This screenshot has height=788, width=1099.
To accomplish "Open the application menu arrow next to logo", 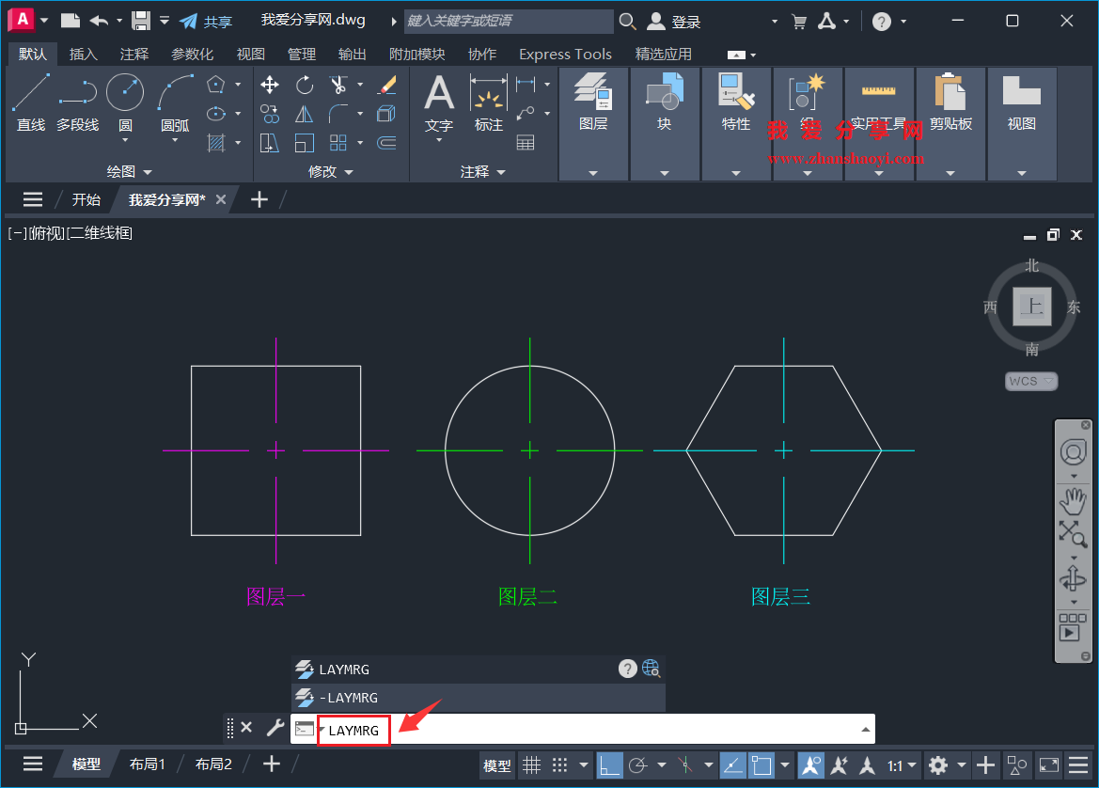I will coord(44,21).
